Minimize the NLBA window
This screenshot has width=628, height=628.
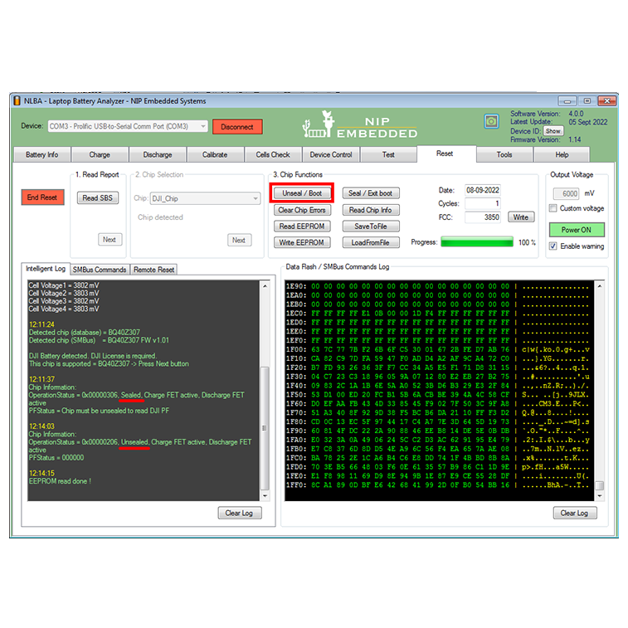pos(567,101)
